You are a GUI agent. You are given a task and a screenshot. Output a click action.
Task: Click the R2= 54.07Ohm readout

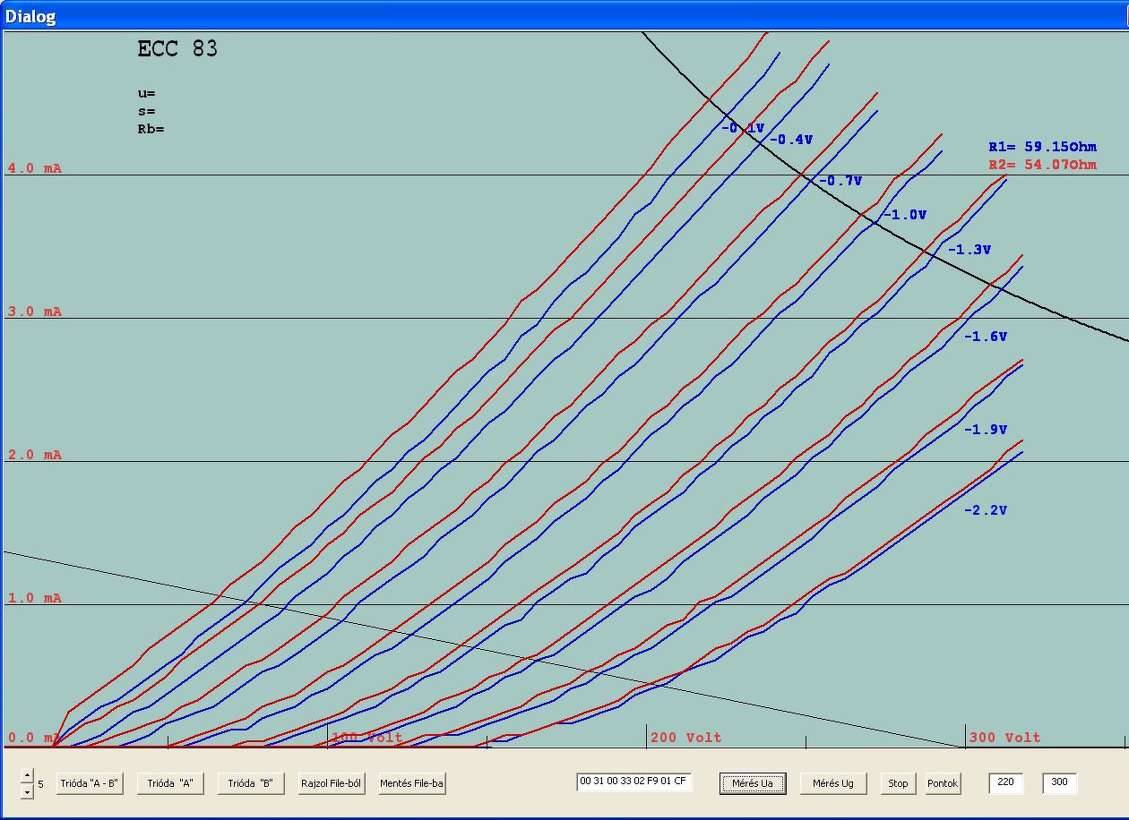pyautogui.click(x=1043, y=165)
